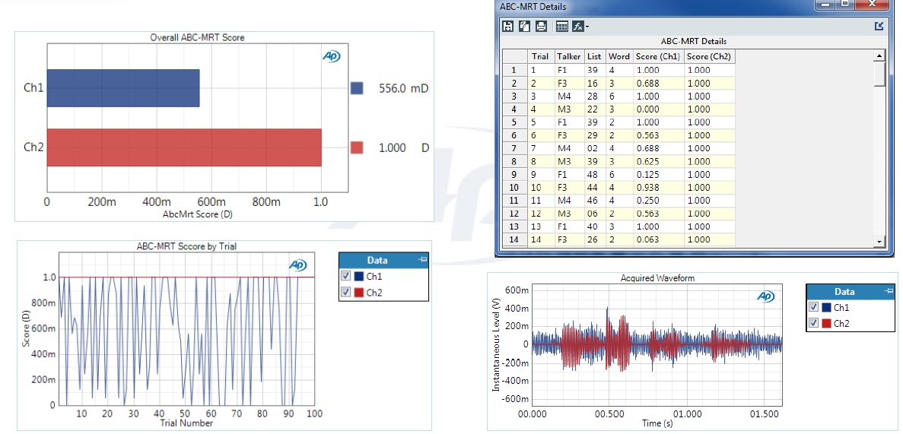This screenshot has height=434, width=903.
Task: Click the red Ch2 bar in overall score chart
Action: click(183, 147)
